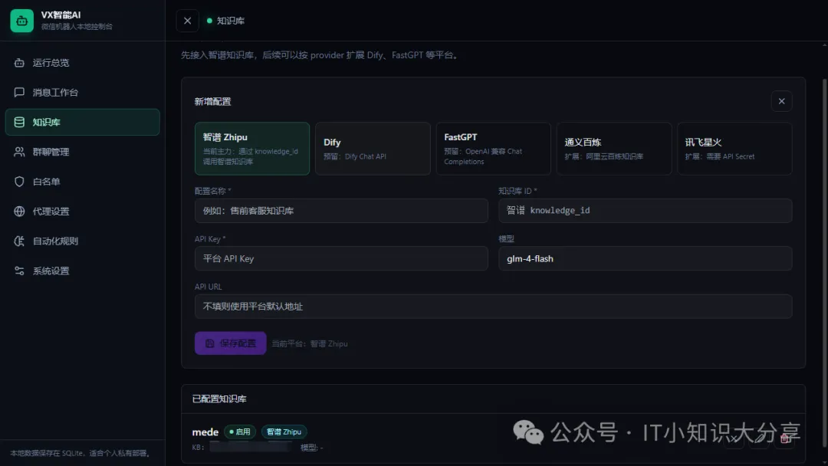Click the main panel vertical scrollbar

click(x=824, y=264)
